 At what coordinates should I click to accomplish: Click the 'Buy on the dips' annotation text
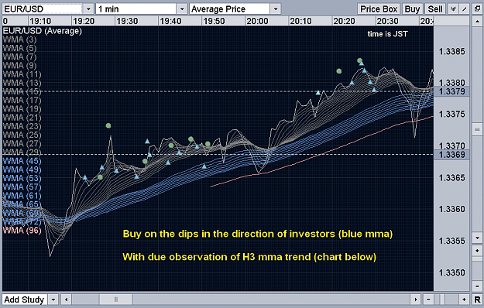coord(257,234)
